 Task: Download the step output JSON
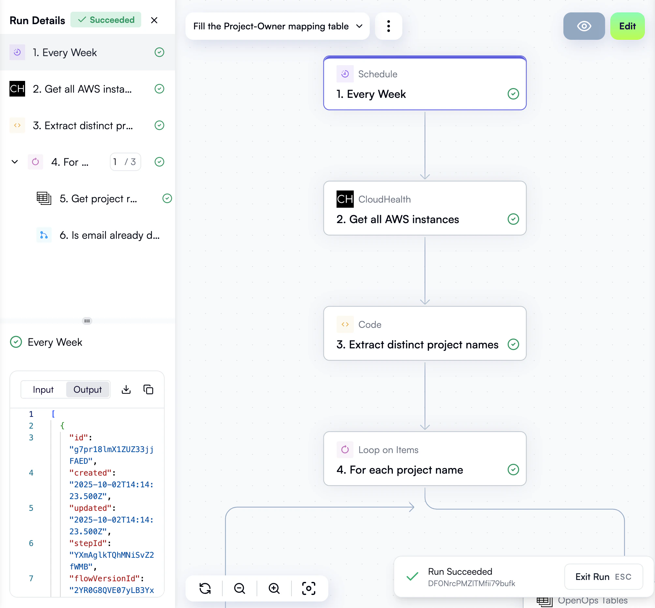tap(126, 389)
